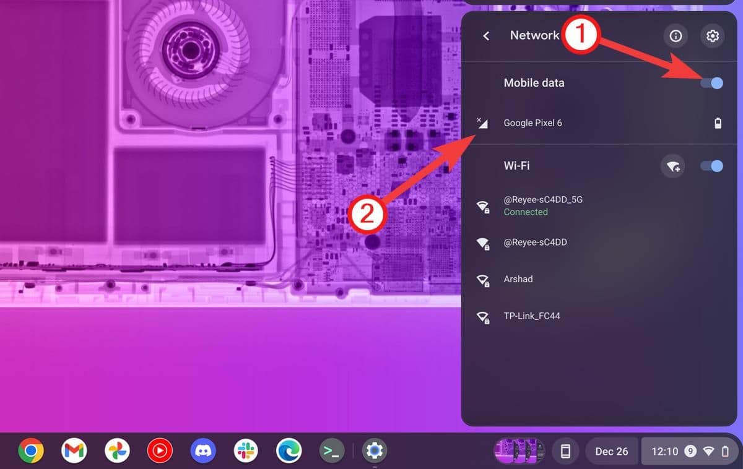Launch Gmail from the shelf
The width and height of the screenshot is (743, 469).
coord(74,451)
